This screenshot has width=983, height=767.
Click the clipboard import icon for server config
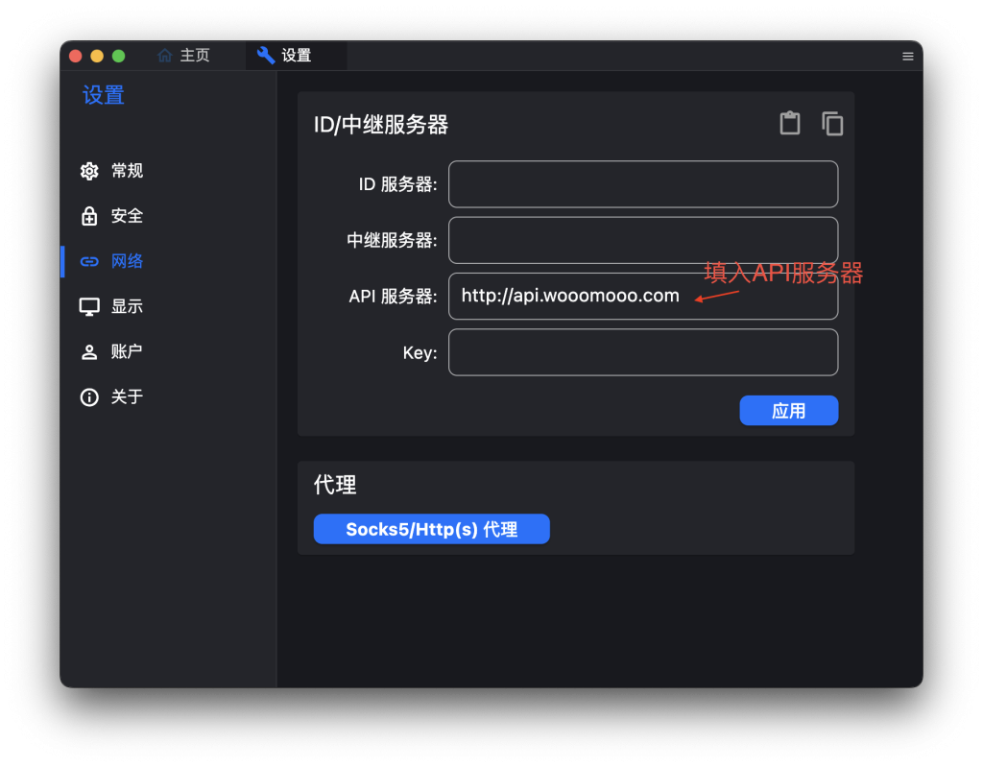(789, 123)
